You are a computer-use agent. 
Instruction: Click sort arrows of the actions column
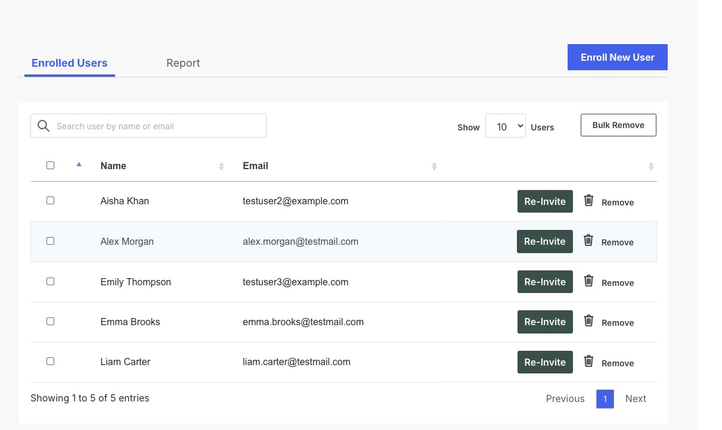point(651,167)
